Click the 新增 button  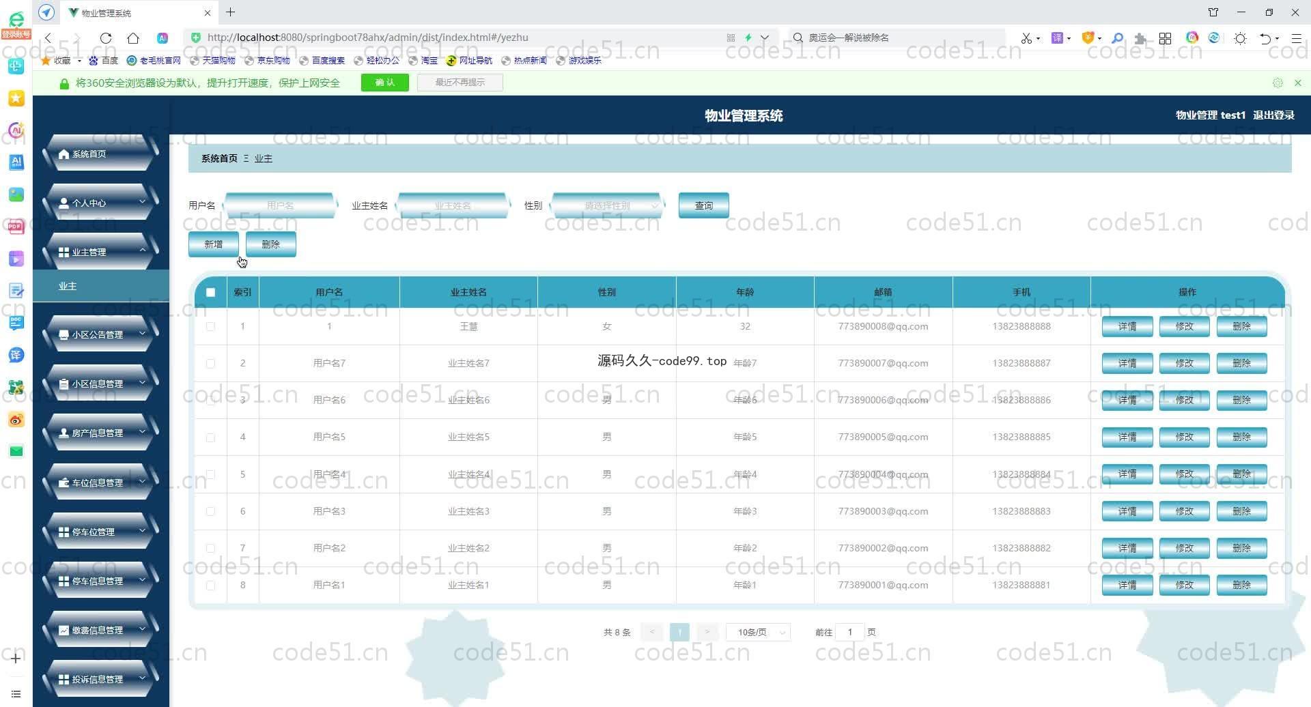click(214, 244)
